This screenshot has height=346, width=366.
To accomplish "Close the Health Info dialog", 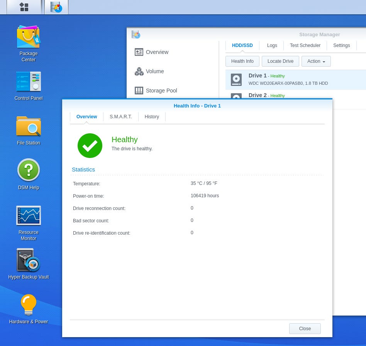I will (305, 329).
